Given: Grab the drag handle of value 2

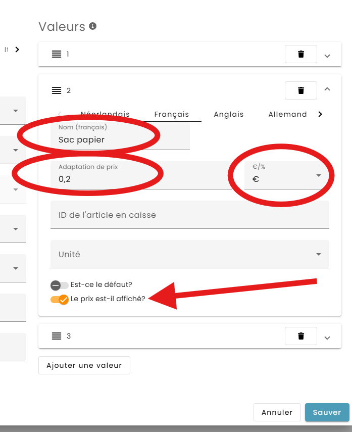Looking at the screenshot, I should (57, 90).
